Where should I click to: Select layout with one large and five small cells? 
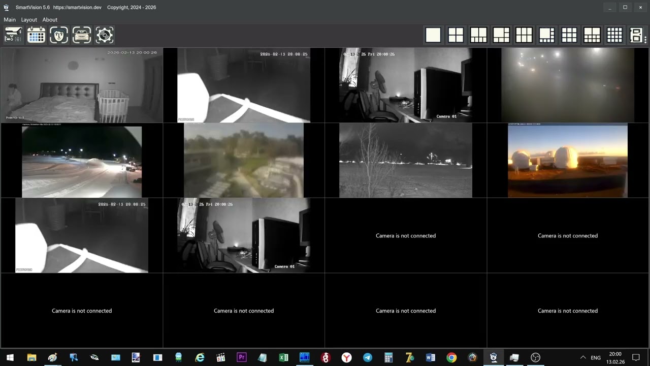pyautogui.click(x=501, y=35)
